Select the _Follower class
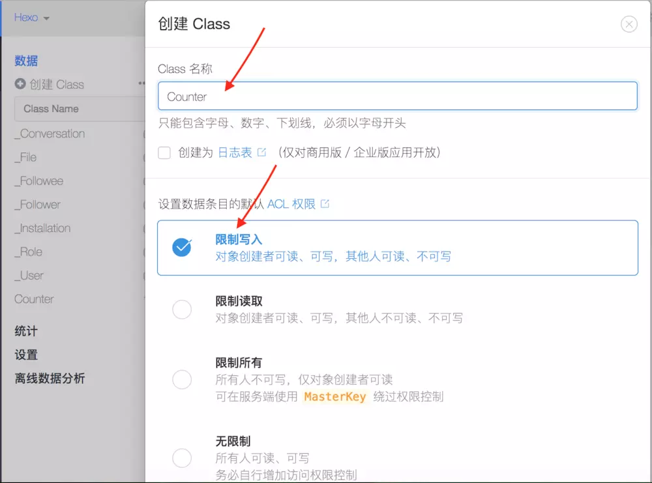 (x=37, y=205)
